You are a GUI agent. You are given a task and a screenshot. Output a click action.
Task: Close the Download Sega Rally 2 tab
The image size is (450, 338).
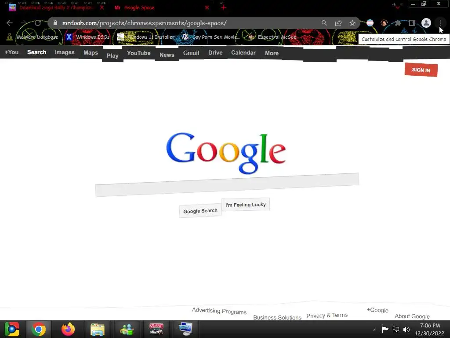coord(102,7)
